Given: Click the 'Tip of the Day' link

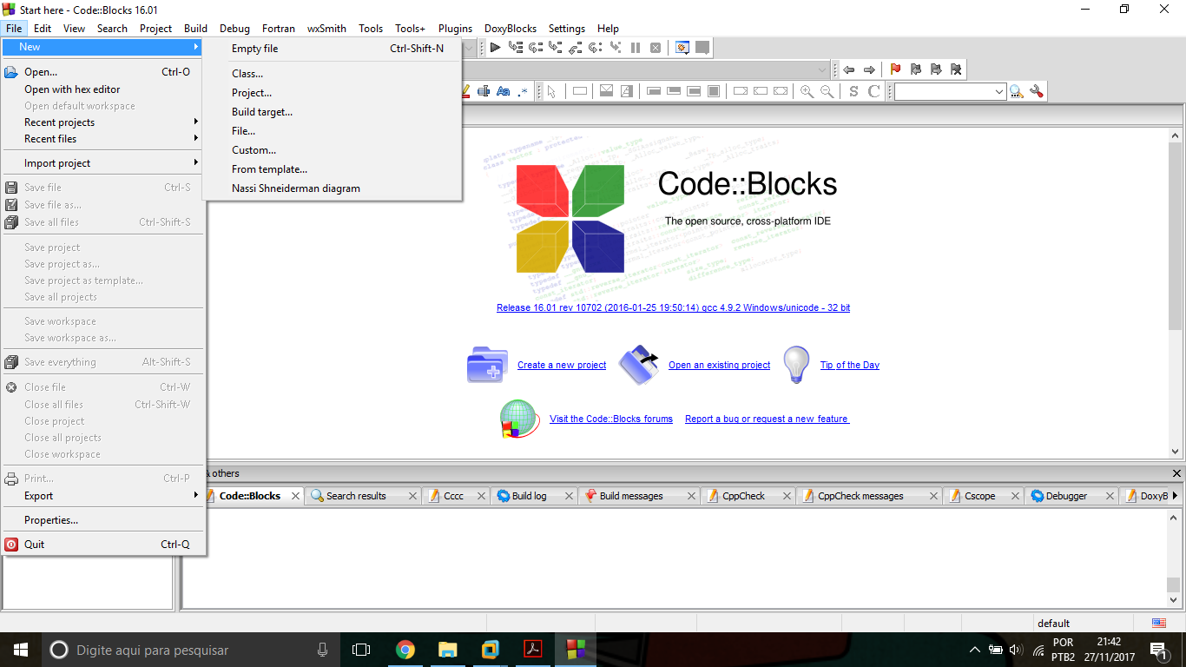Looking at the screenshot, I should 850,365.
